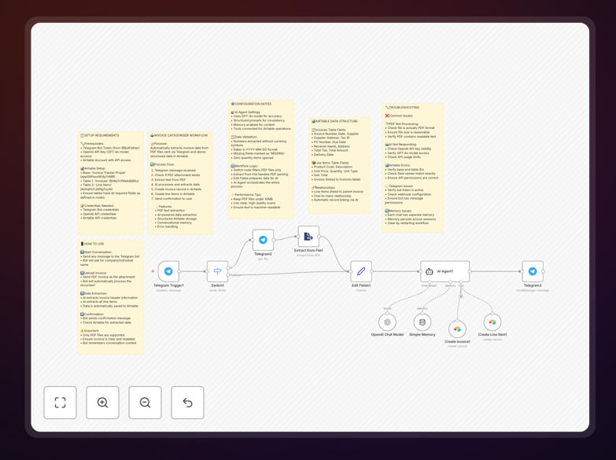This screenshot has height=460, width=616.
Task: Open the AI Agent1 node
Action: (445, 271)
